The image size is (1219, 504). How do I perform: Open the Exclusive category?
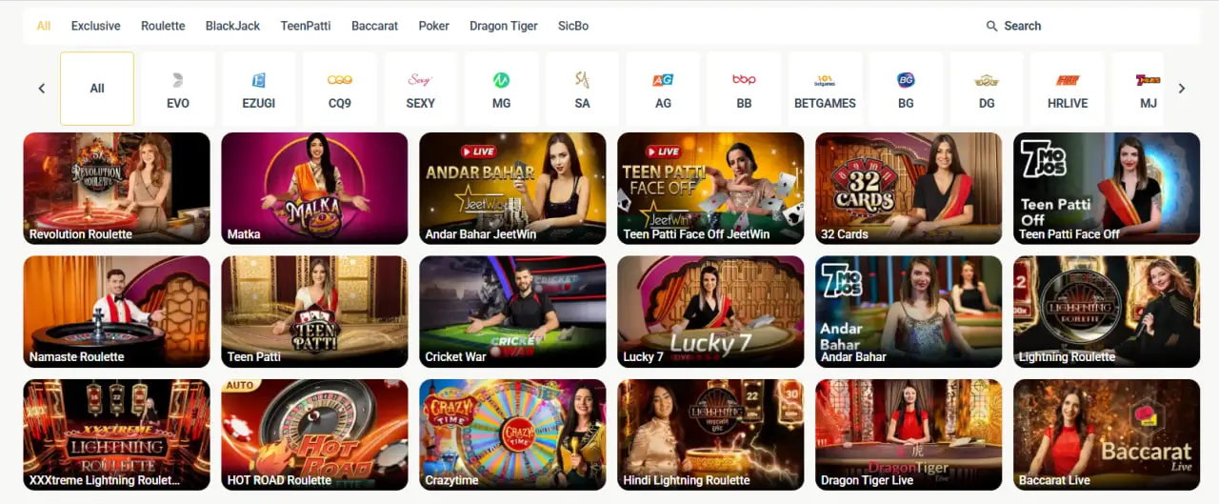95,26
